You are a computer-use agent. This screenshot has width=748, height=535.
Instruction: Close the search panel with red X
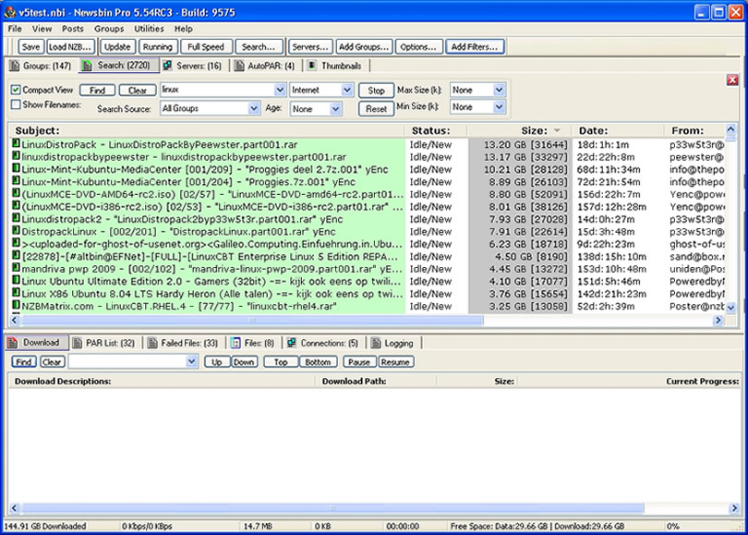(732, 79)
